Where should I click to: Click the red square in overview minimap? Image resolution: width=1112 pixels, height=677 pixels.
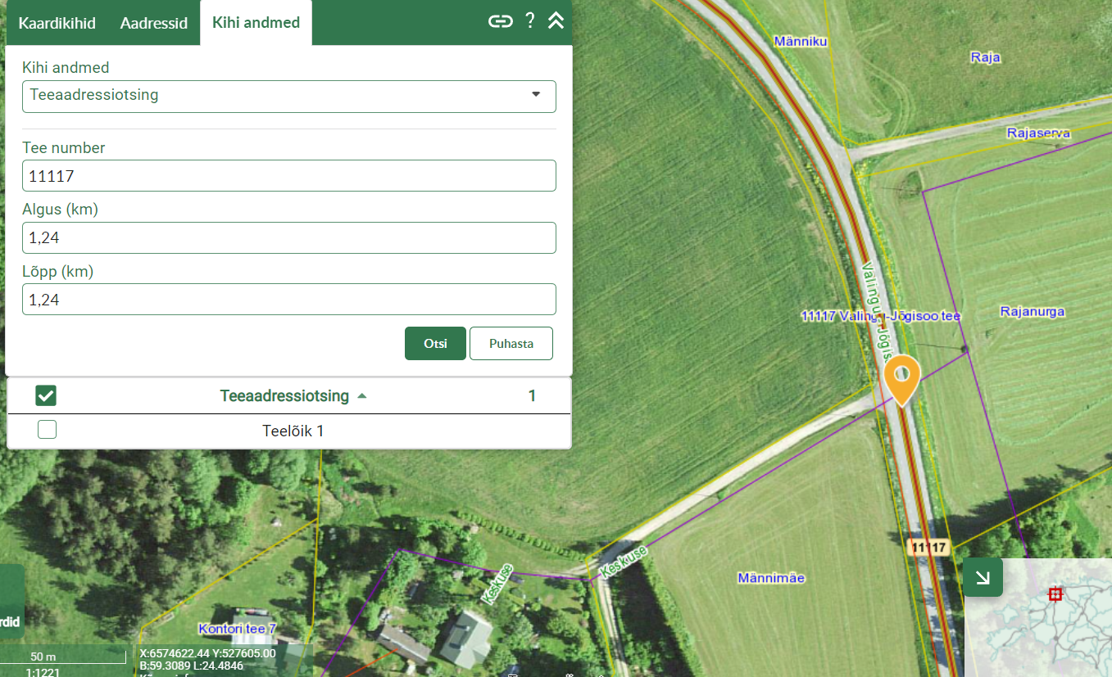click(1055, 594)
